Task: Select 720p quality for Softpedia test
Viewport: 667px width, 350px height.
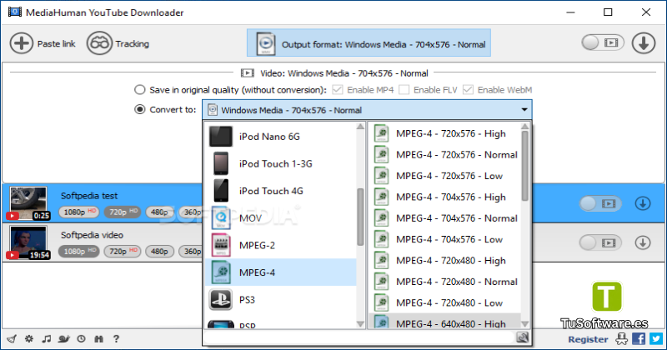Action: (x=123, y=212)
